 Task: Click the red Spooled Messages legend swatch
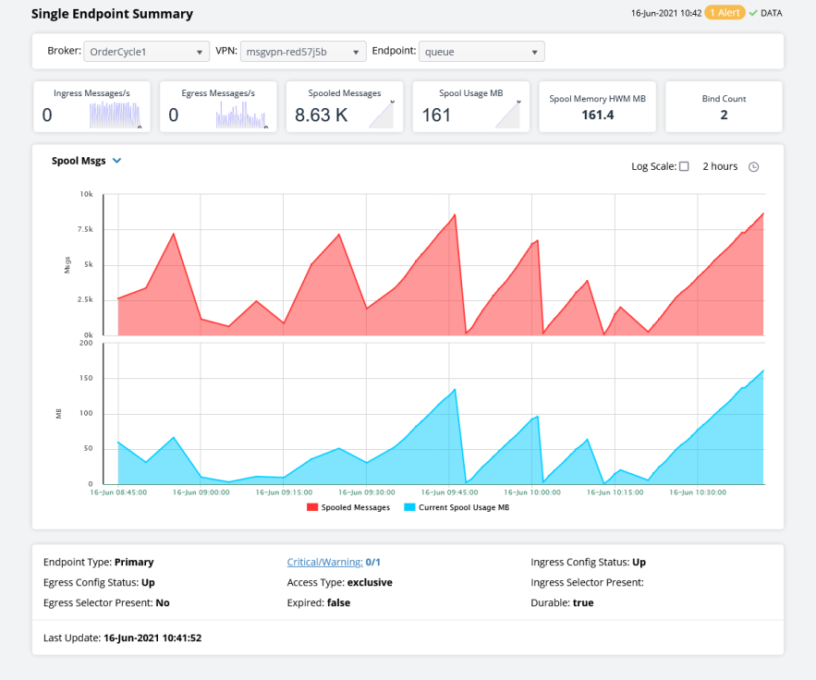(x=311, y=507)
